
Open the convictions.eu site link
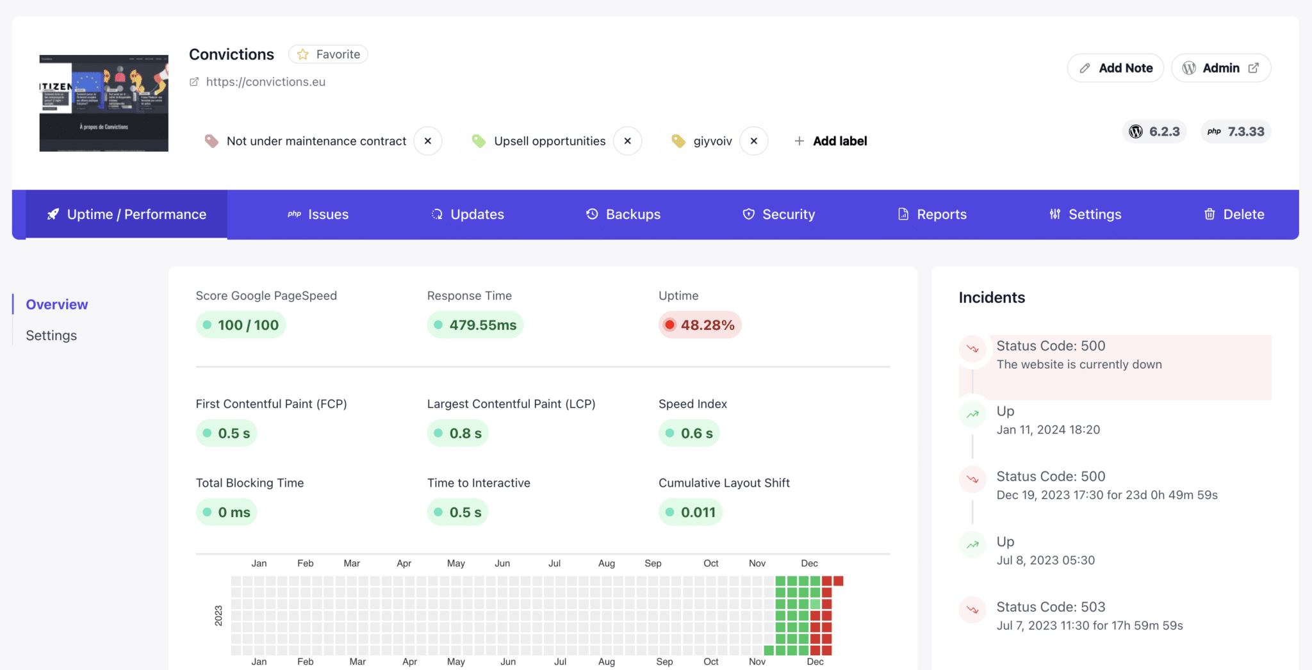click(x=265, y=82)
